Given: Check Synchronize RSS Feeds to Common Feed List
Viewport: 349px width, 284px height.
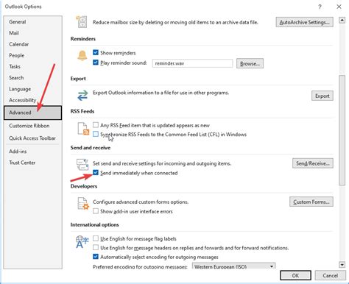Looking at the screenshot, I should pyautogui.click(x=96, y=134).
